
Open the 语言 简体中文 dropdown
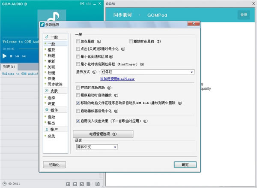pos(97,147)
